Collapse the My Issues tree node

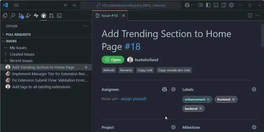coord(6,48)
